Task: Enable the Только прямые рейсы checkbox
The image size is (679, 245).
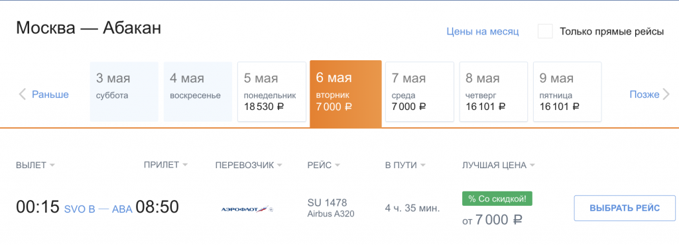Action: click(545, 32)
